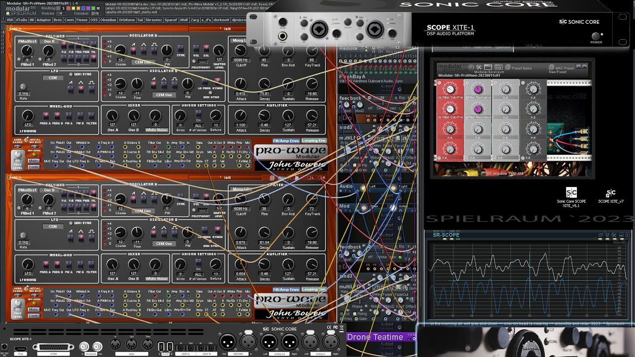Screen dimensions: 635x357
Task: Open CEM Osc type dropdown of upper Oscillator A
Action: (x=143, y=62)
